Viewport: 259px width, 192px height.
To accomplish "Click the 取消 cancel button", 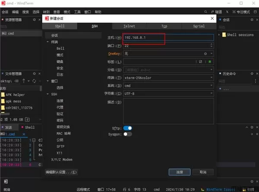I will click(203, 172).
